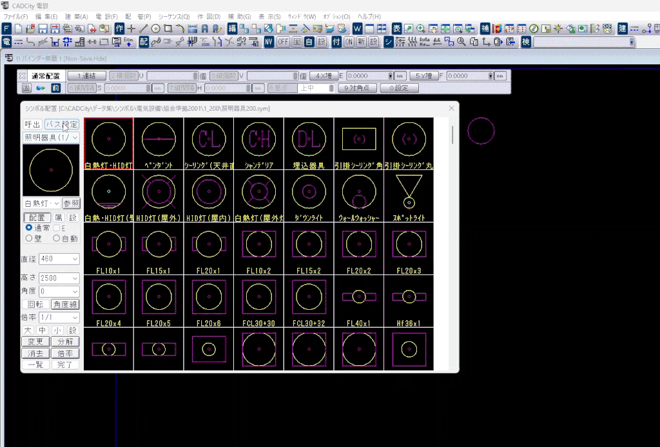
Task: Tick the E checkbox beside 通常
Action: click(x=57, y=228)
